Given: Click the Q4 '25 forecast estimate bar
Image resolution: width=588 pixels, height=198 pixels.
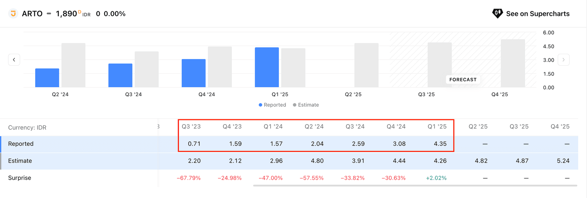Looking at the screenshot, I should coord(512,63).
